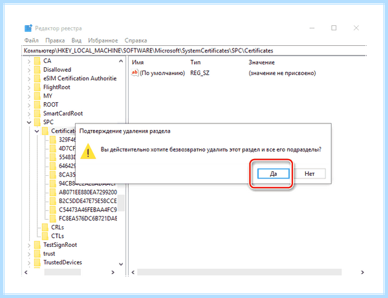Expand the CA key

(x=29, y=61)
